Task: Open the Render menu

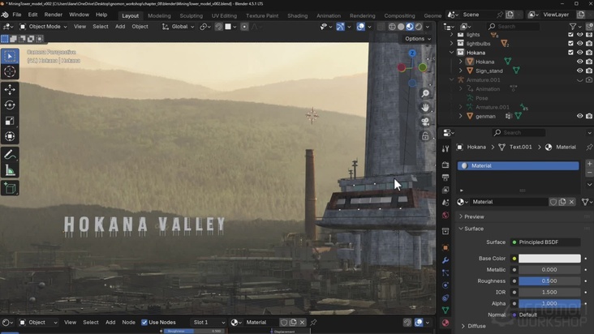Action: pos(53,15)
